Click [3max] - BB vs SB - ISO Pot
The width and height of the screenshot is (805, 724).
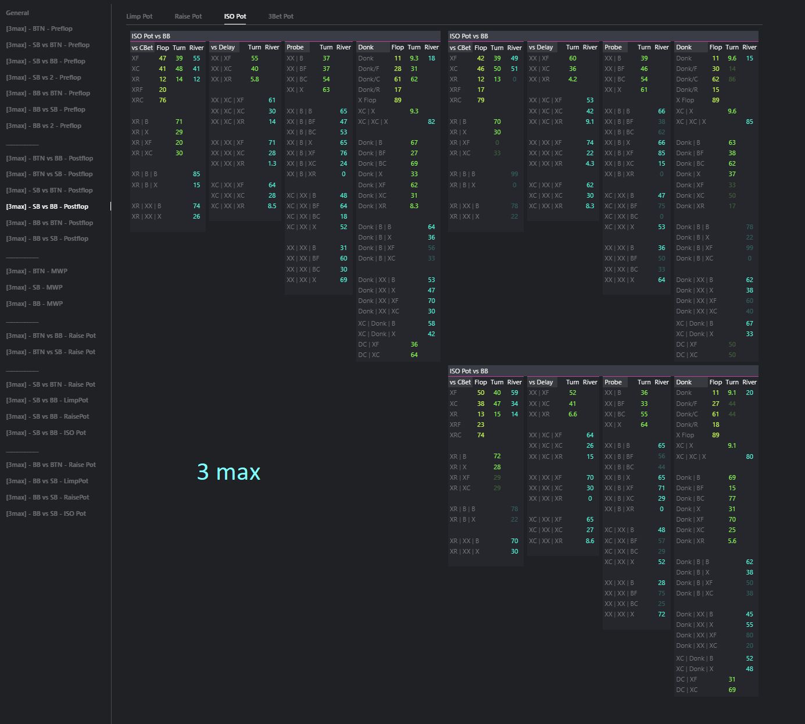[46, 513]
